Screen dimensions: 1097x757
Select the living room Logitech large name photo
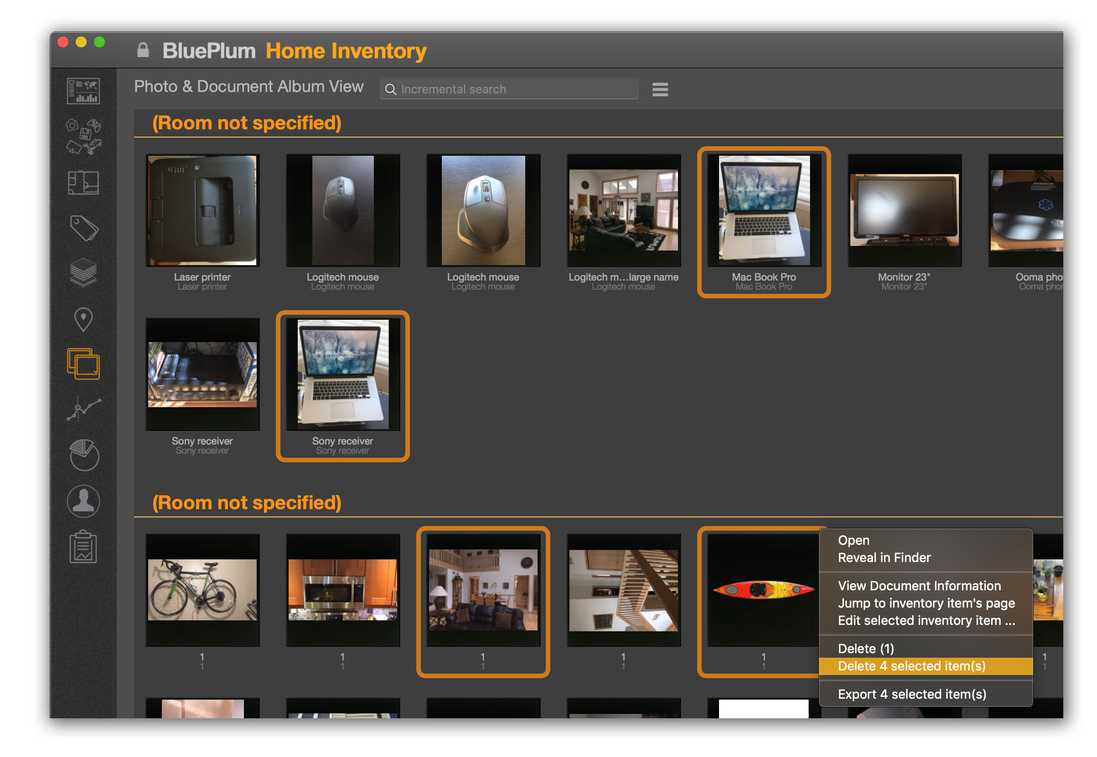pyautogui.click(x=623, y=210)
